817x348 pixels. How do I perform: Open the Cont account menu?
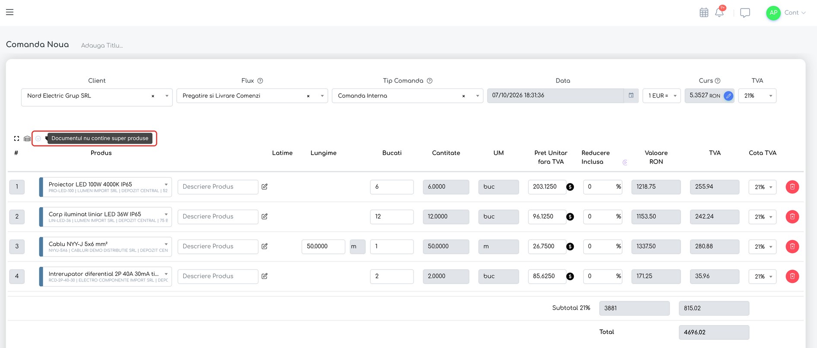[795, 13]
